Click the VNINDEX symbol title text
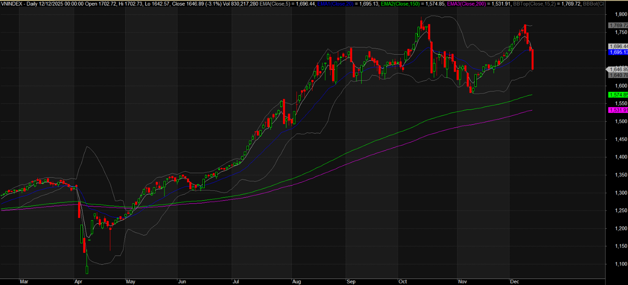The height and width of the screenshot is (285, 628). coord(11,3)
